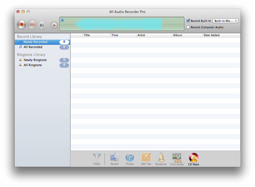Click the Ringtone Library section header
255x187 pixels.
pos(31,54)
